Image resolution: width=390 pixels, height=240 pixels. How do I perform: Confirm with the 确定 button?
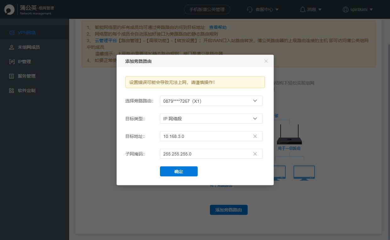pyautogui.click(x=179, y=171)
